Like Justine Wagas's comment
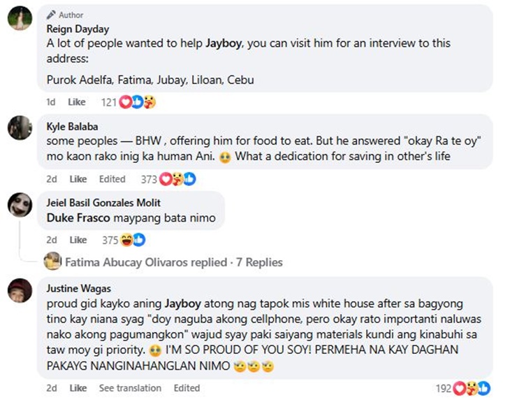The width and height of the screenshot is (524, 400). point(78,388)
